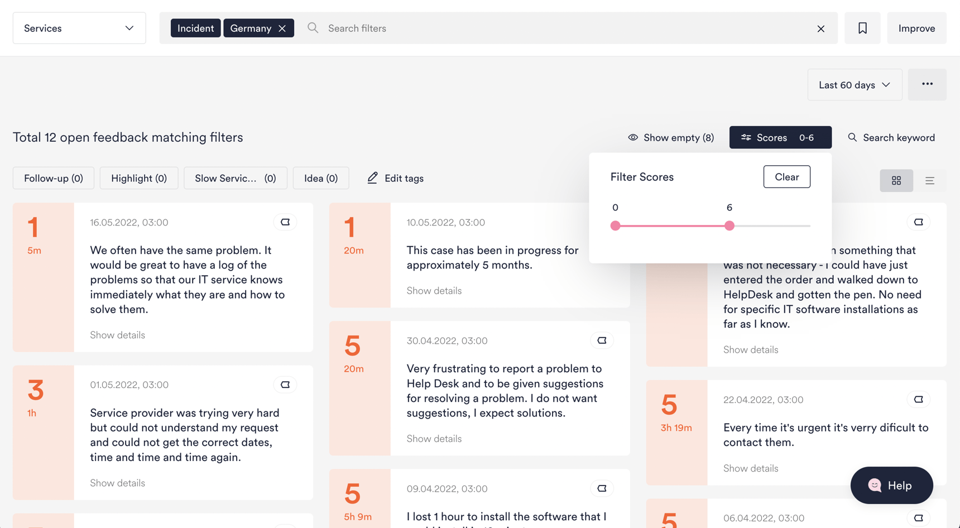
Task: Click the Clear button in Filter Scores
Action: (786, 176)
